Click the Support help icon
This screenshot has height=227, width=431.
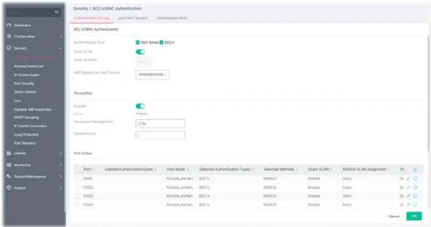[9, 188]
